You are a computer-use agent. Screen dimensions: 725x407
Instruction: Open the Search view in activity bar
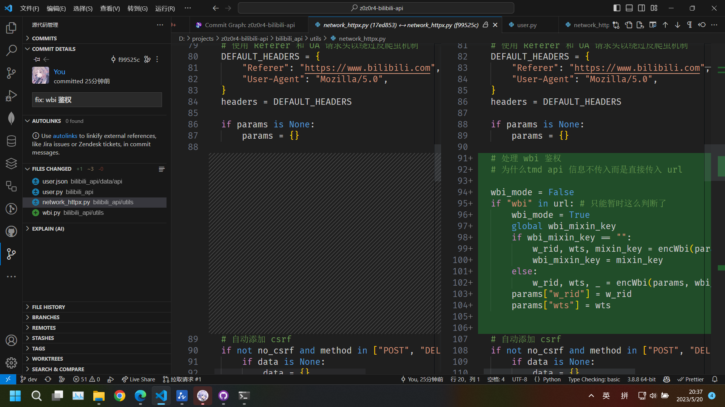point(11,50)
